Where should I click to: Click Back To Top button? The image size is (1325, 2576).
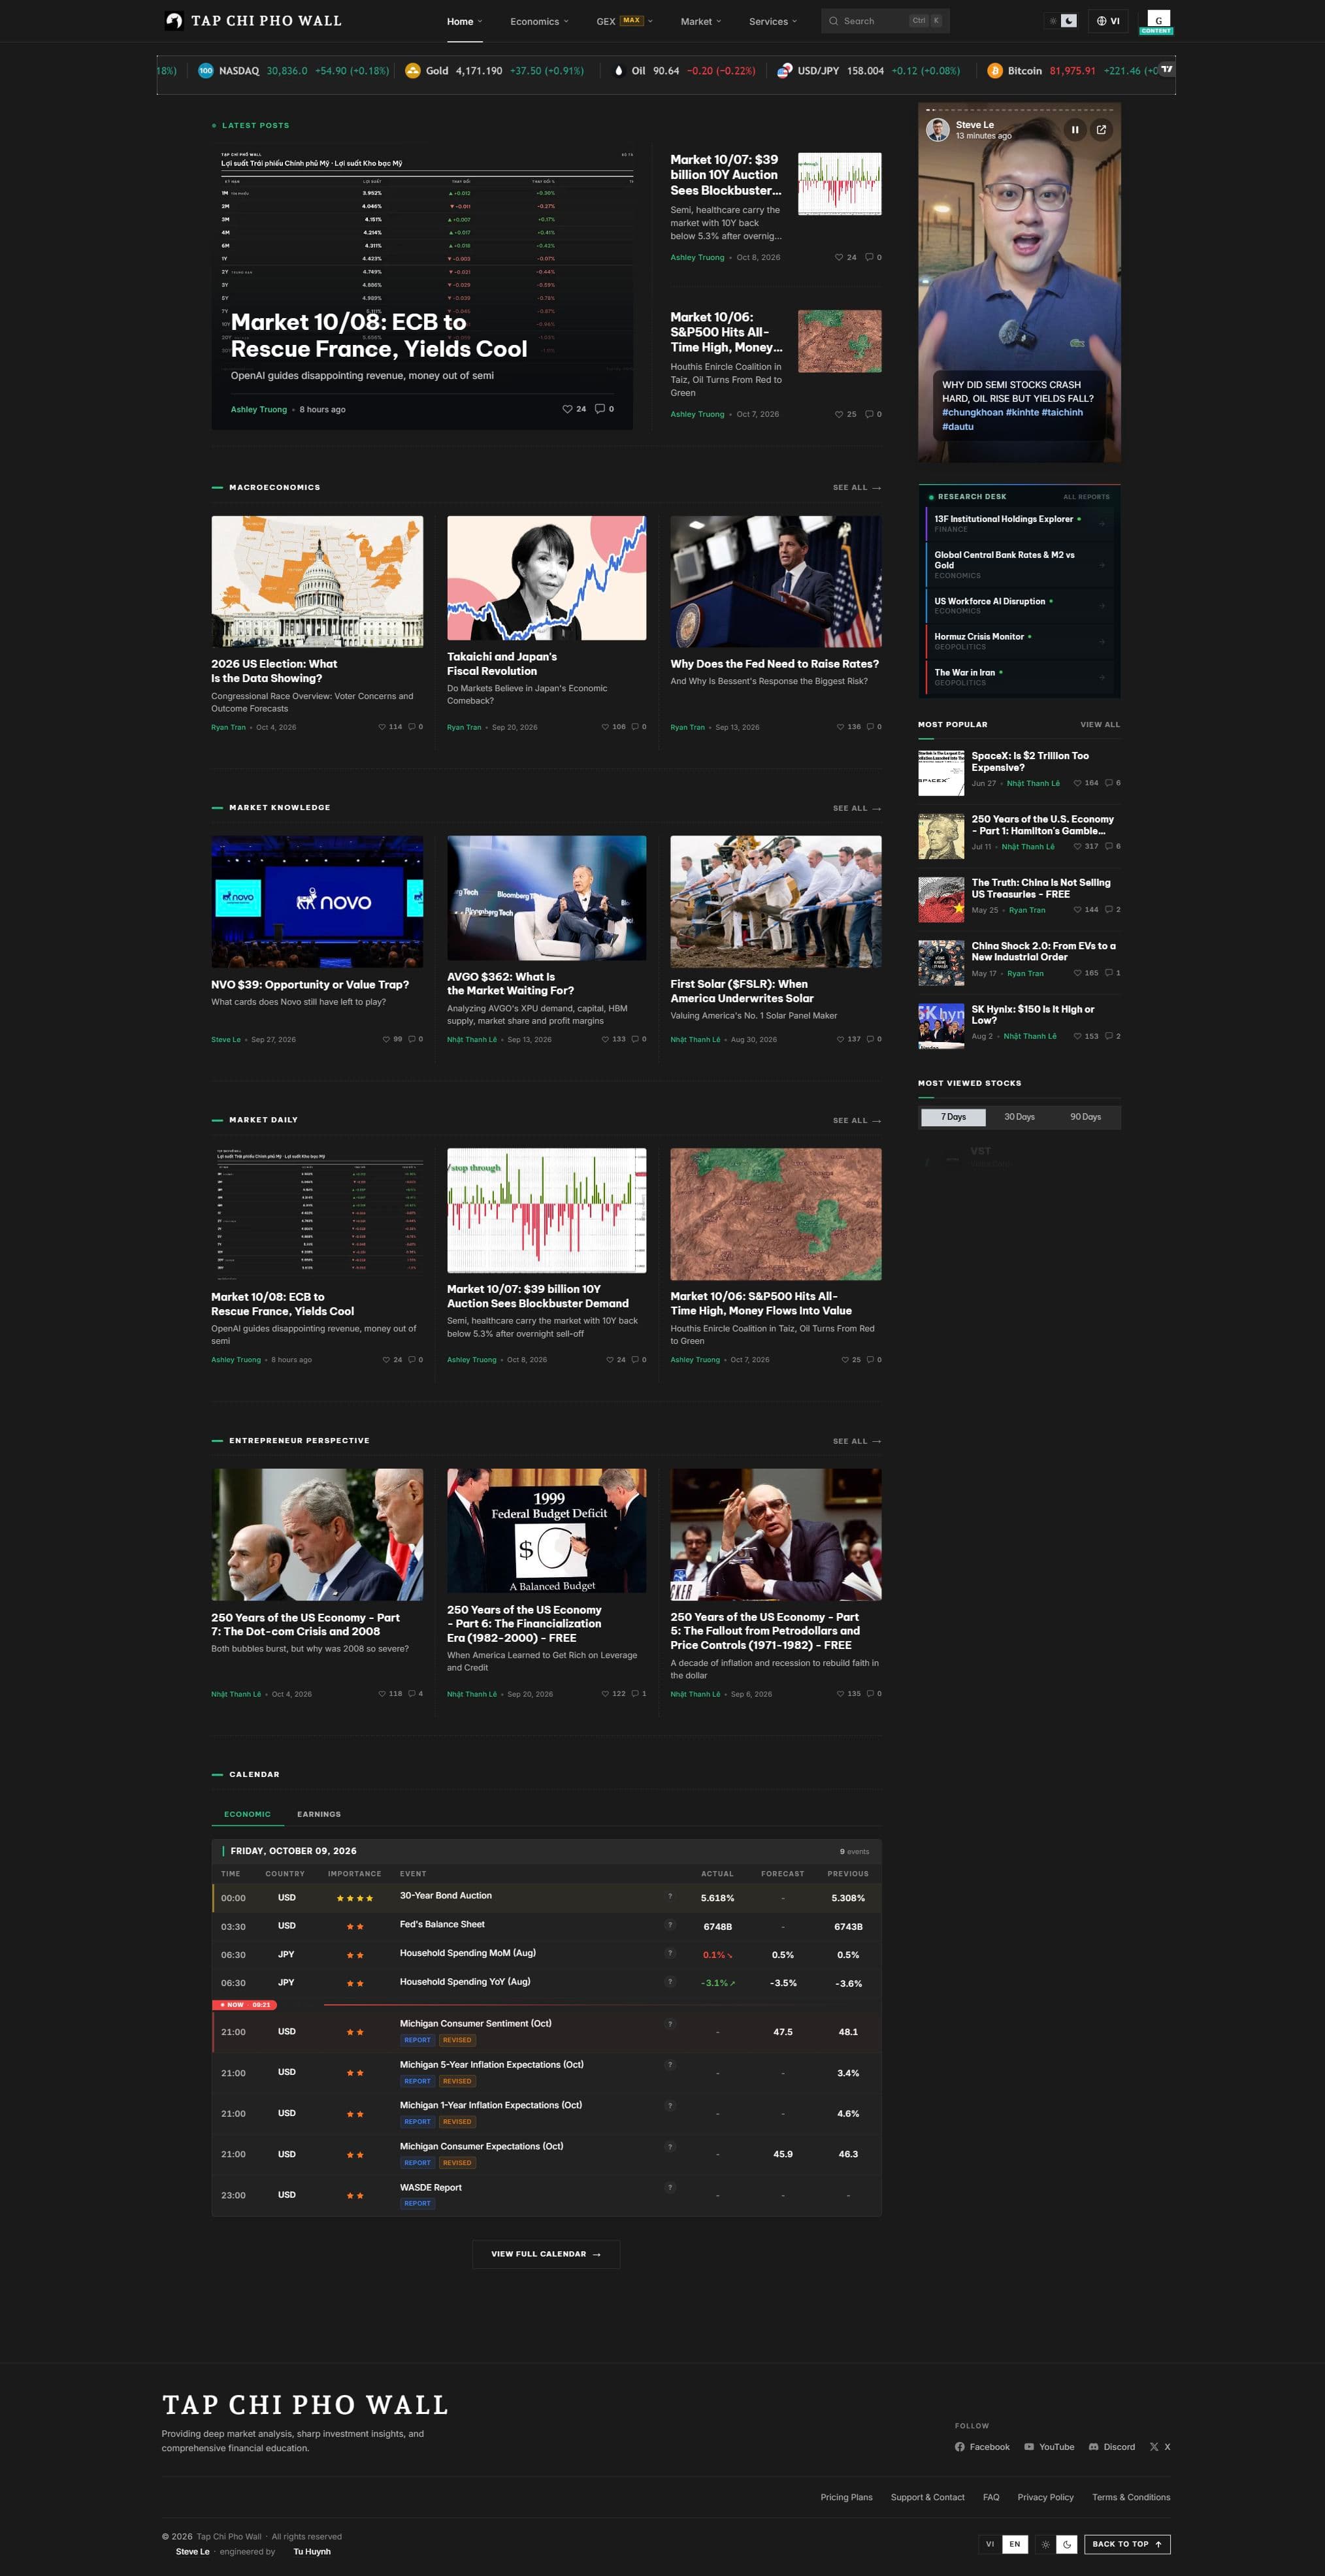click(1127, 2544)
